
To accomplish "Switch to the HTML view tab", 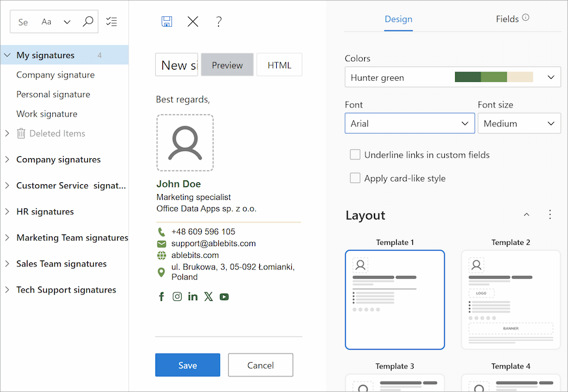I will [279, 64].
